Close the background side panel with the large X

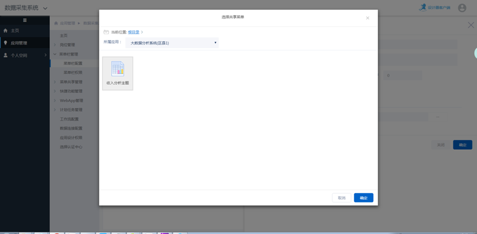[470, 25]
